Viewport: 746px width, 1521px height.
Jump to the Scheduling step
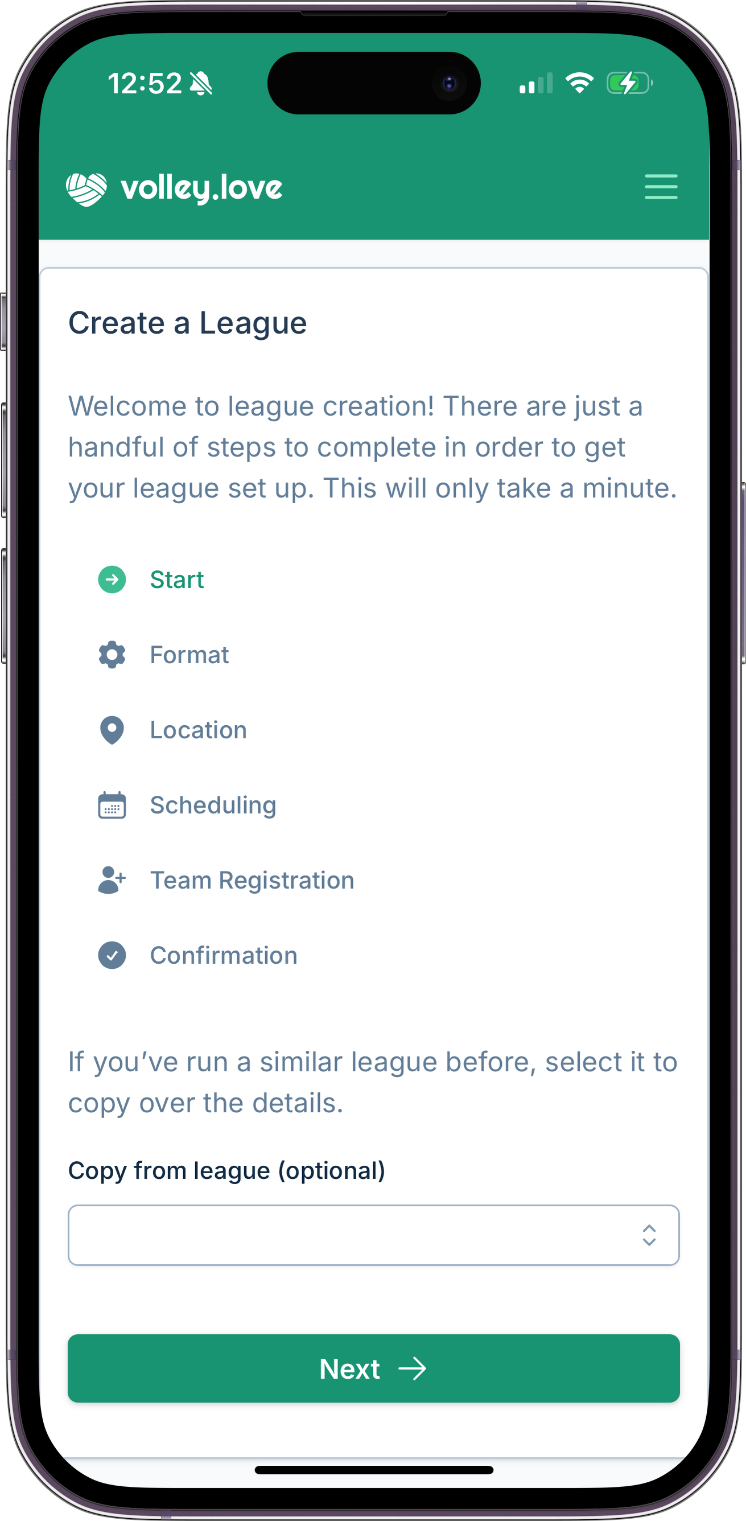[213, 805]
